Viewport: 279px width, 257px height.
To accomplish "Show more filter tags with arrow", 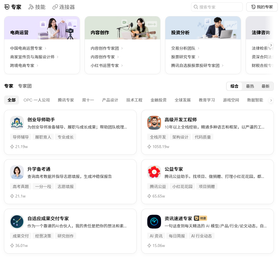I will 271,100.
